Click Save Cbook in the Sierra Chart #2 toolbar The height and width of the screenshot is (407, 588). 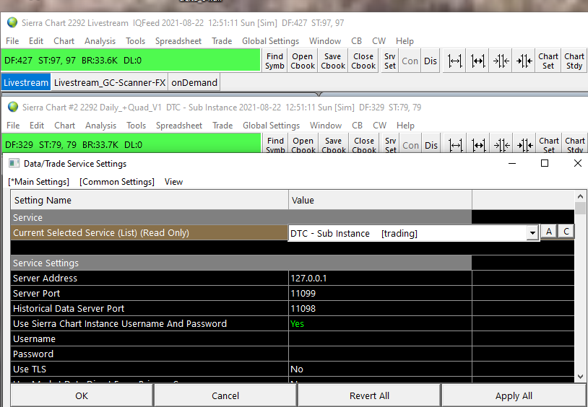pyautogui.click(x=334, y=144)
